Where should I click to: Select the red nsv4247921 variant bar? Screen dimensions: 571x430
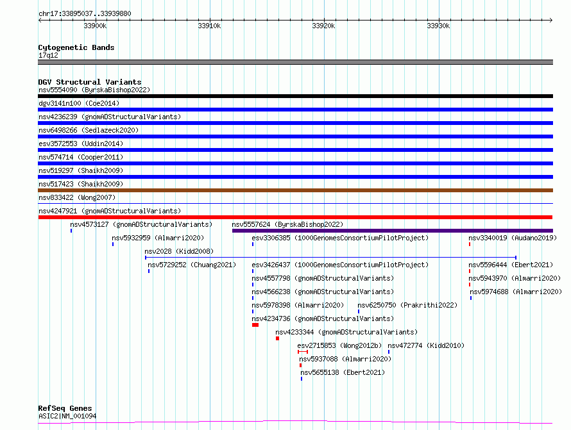point(295,217)
